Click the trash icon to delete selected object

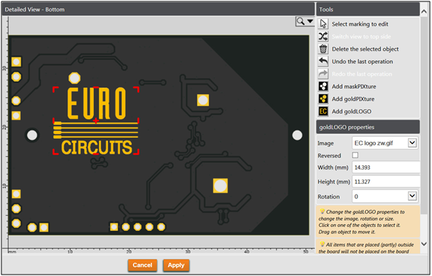pyautogui.click(x=323, y=49)
